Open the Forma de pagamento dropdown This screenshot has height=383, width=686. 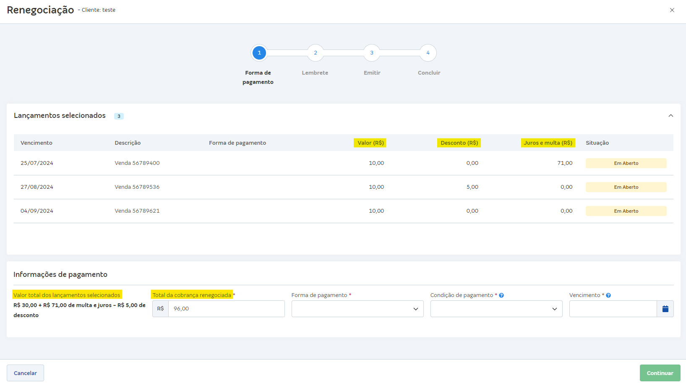point(357,309)
